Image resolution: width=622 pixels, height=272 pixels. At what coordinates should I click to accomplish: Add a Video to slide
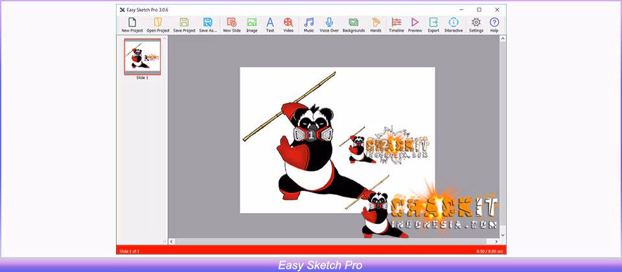(x=288, y=25)
